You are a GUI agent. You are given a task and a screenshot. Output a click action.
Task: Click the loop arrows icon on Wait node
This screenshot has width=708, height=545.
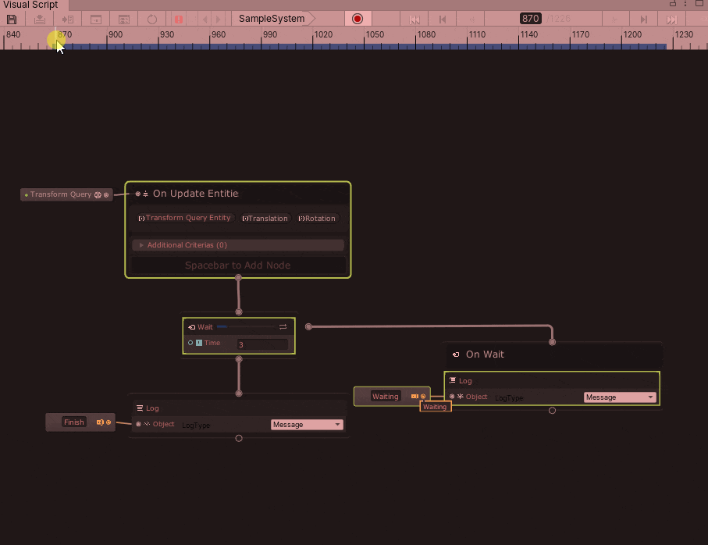(283, 326)
